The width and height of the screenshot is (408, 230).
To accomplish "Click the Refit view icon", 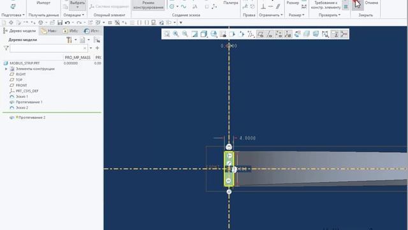I will tap(166, 34).
